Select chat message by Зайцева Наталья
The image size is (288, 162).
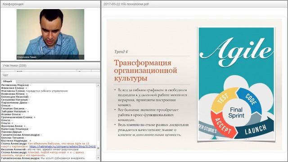pos(15,112)
